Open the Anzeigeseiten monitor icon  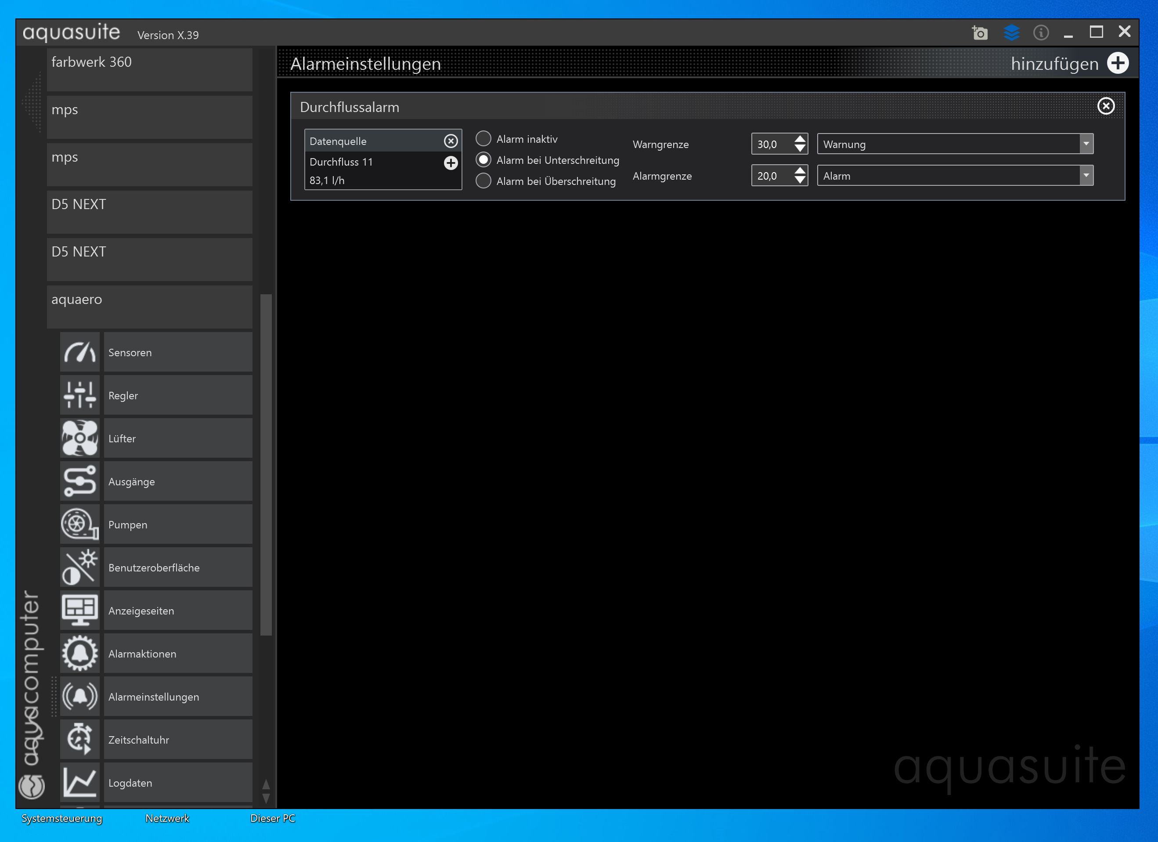click(79, 610)
